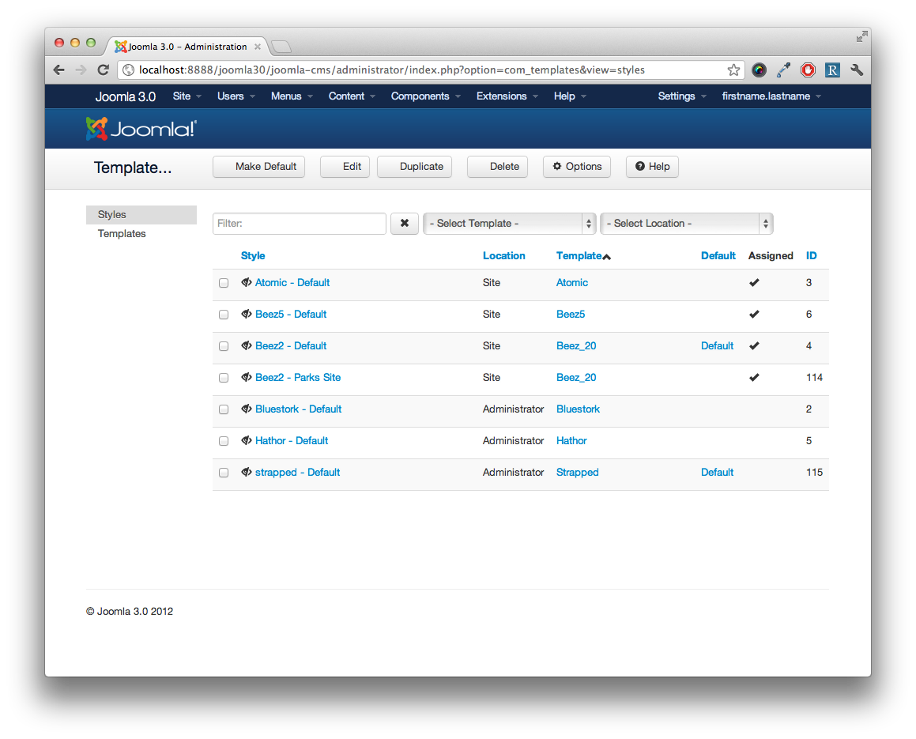Open the Select Template dropdown

click(510, 224)
